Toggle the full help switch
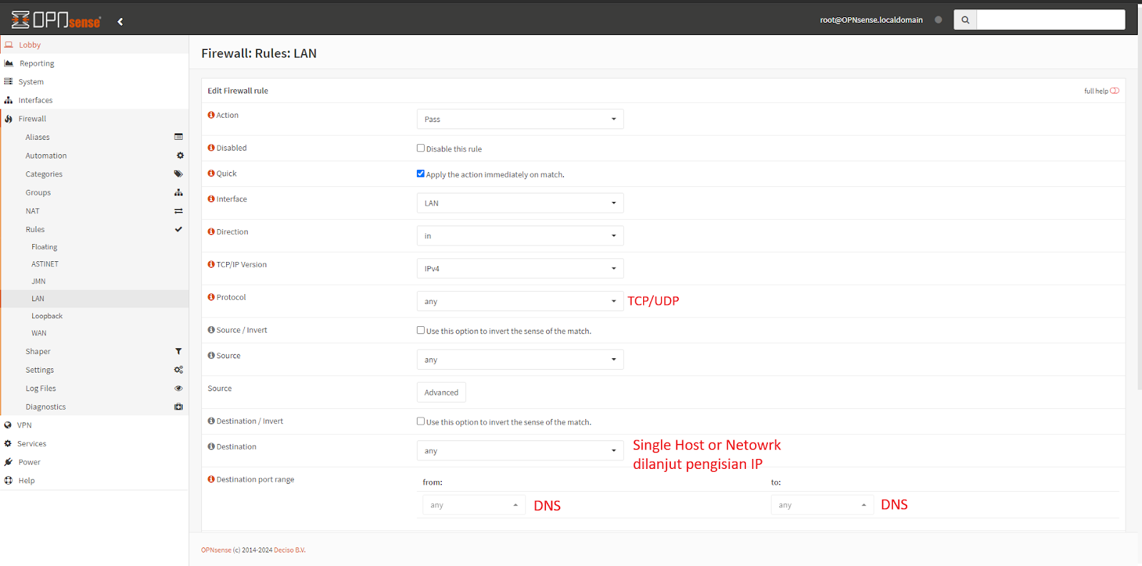 (x=1114, y=91)
